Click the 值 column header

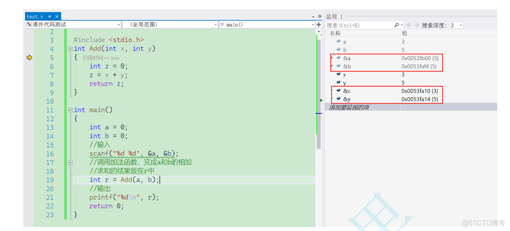448,33
